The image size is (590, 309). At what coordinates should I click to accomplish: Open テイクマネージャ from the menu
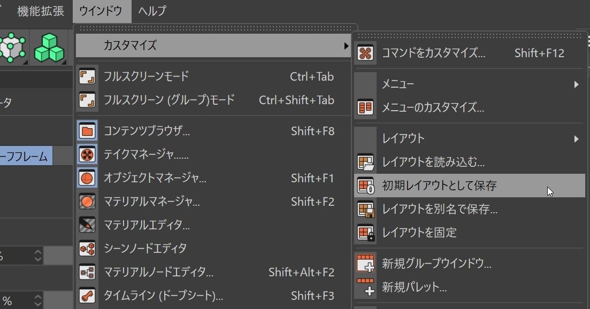click(x=213, y=154)
